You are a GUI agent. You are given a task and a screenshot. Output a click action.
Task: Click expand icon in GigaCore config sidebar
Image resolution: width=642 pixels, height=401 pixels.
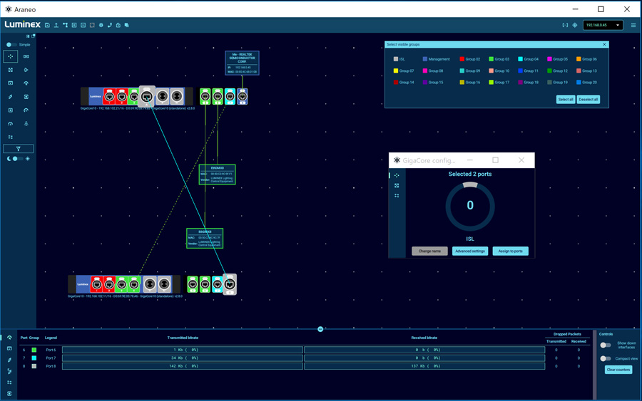tap(397, 186)
